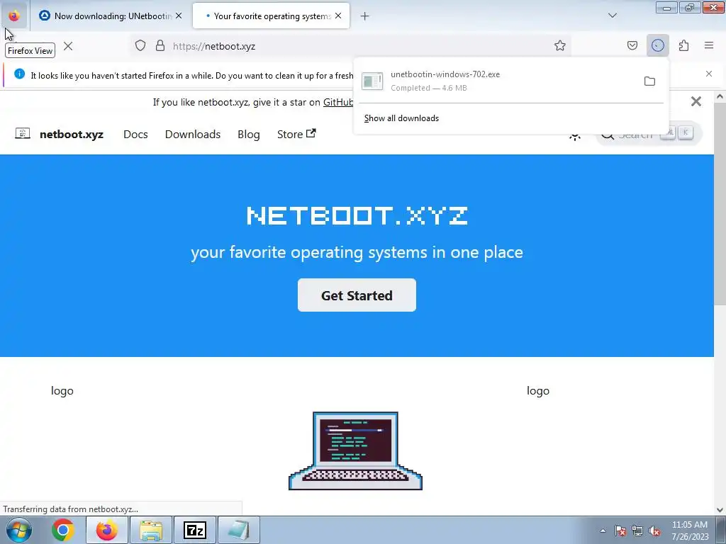The width and height of the screenshot is (726, 544).
Task: Open Windows Explorer from taskbar
Action: (x=151, y=530)
